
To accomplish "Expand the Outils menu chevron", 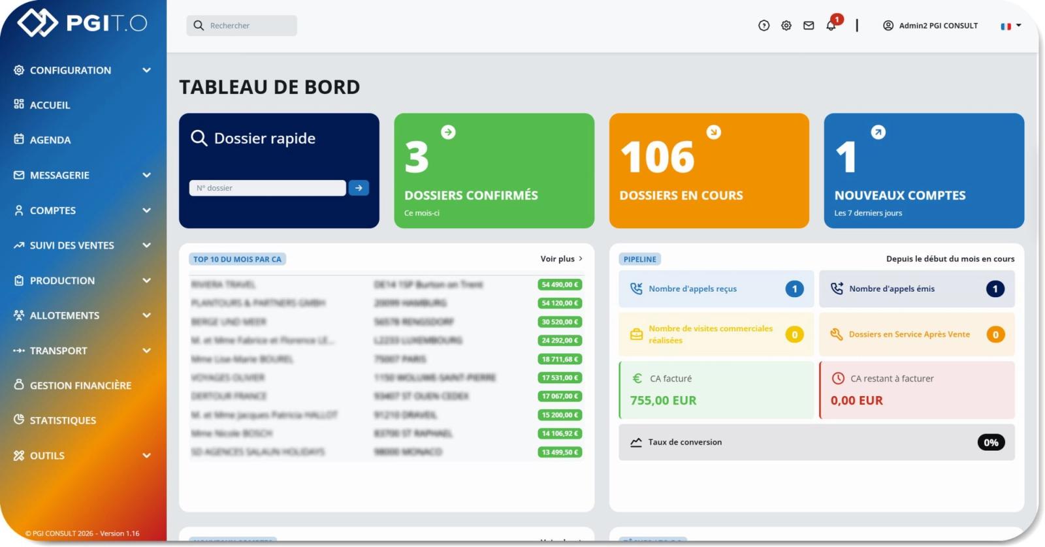I will point(147,456).
